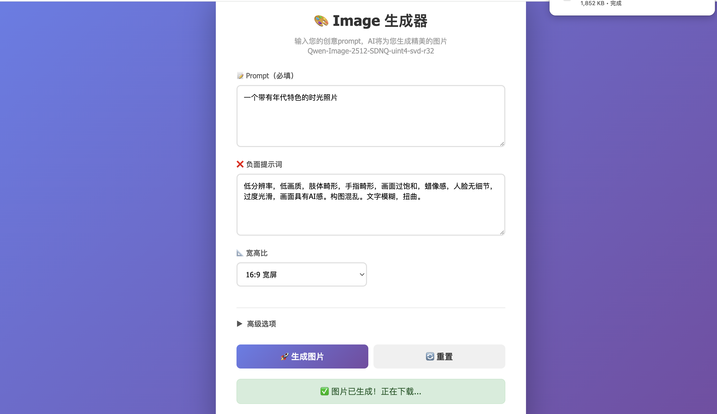Open the aspect ratio dropdown
Screen dimensions: 717x414
pyautogui.click(x=301, y=274)
